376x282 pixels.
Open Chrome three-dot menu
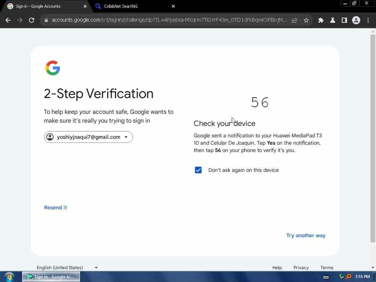pos(368,21)
